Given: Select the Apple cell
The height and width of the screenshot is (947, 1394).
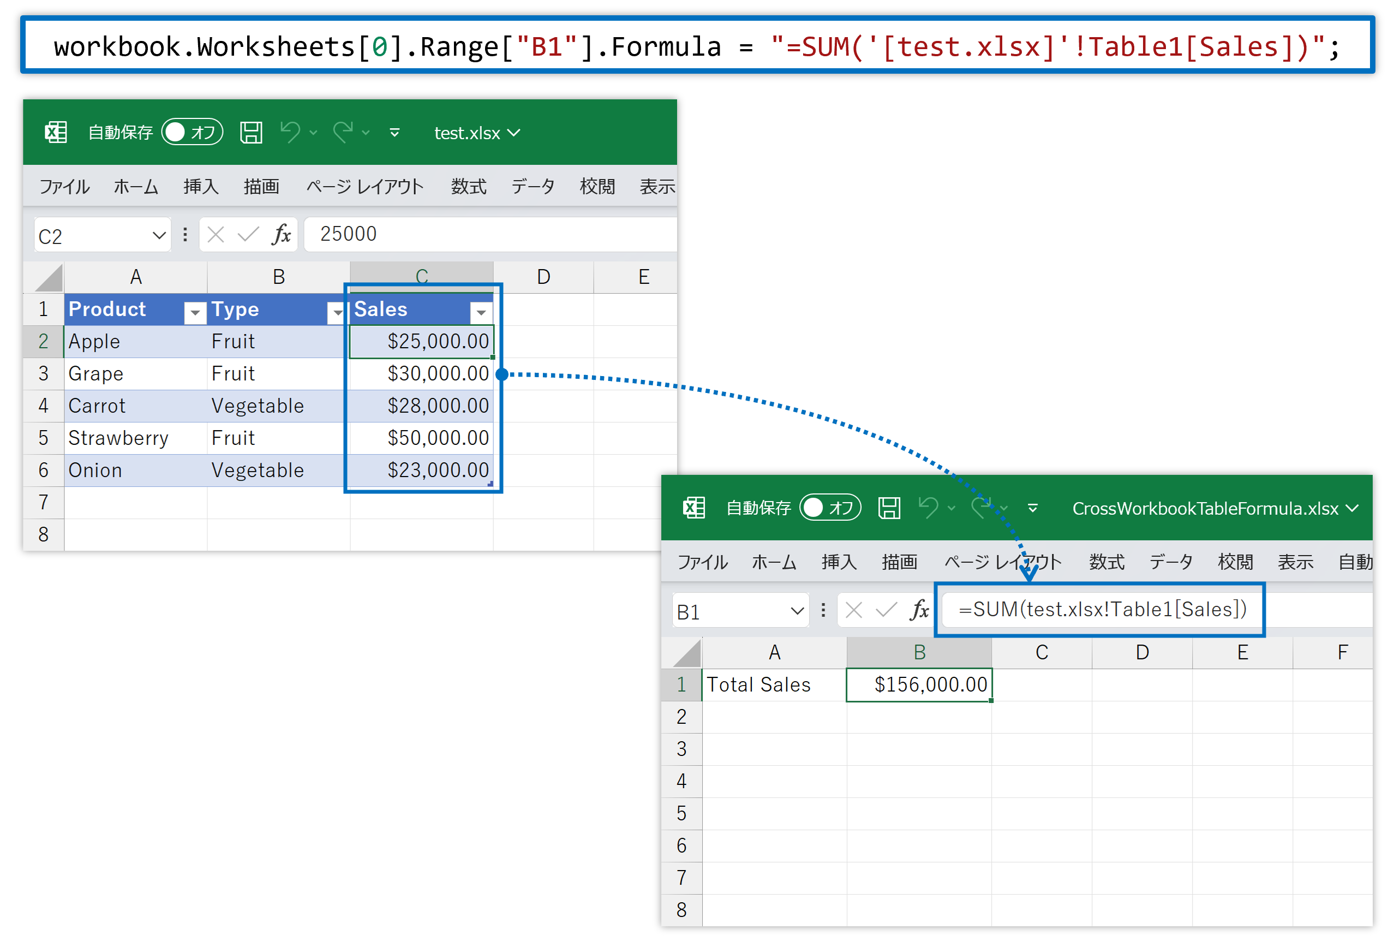Looking at the screenshot, I should [x=135, y=342].
